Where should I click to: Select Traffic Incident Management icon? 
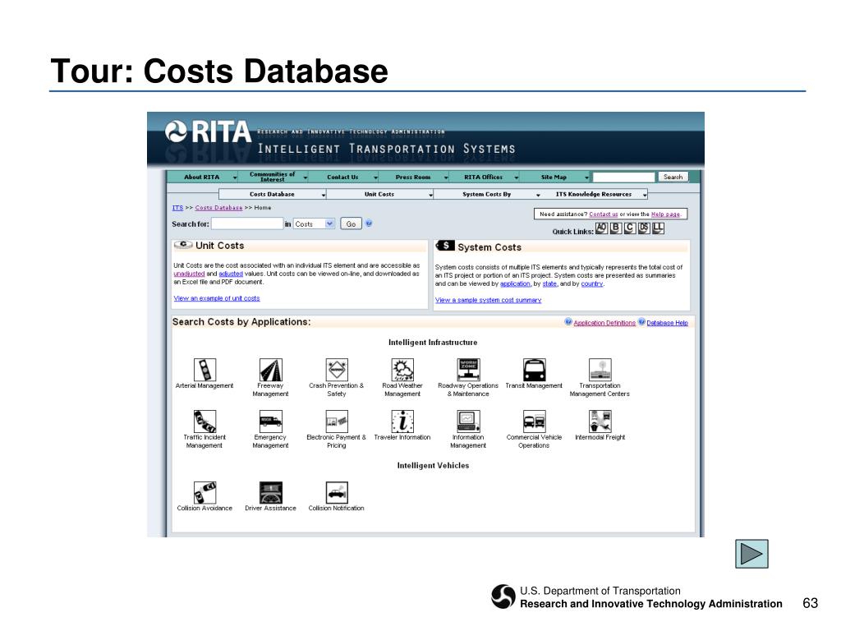[x=205, y=421]
